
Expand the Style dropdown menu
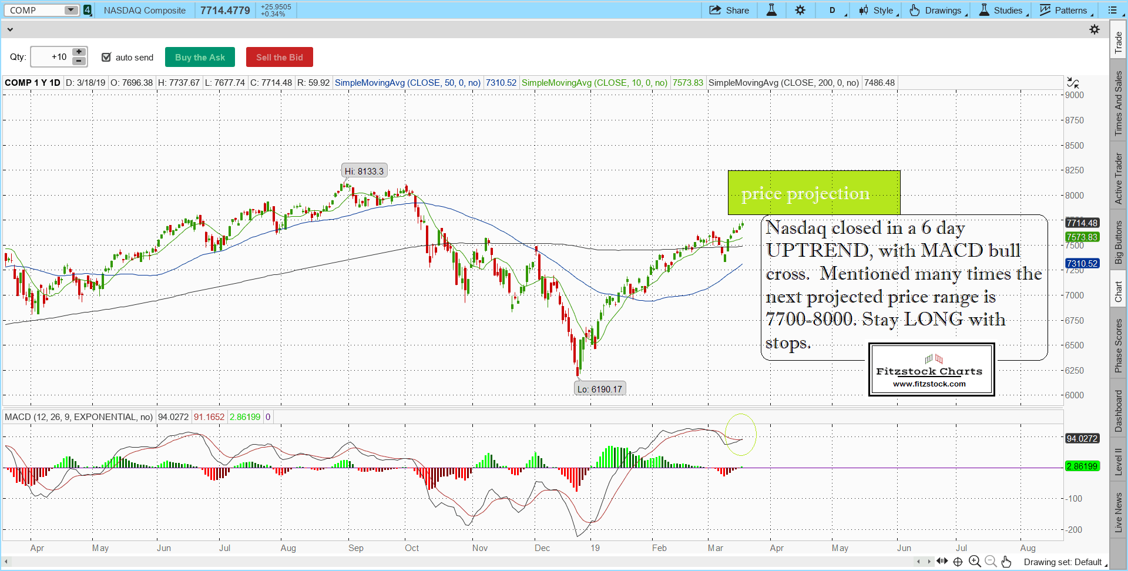pos(878,10)
